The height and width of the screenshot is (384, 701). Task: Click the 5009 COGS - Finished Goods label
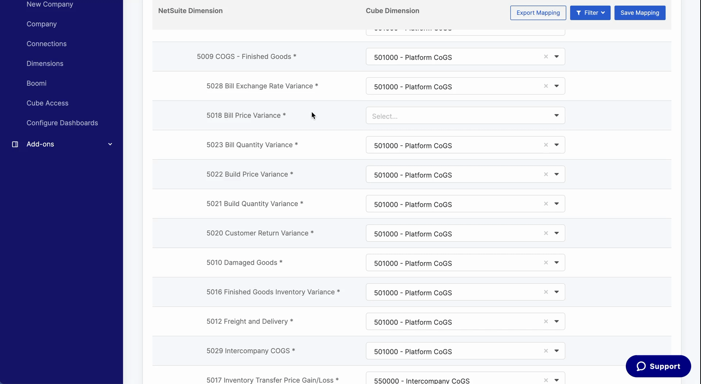[246, 57]
